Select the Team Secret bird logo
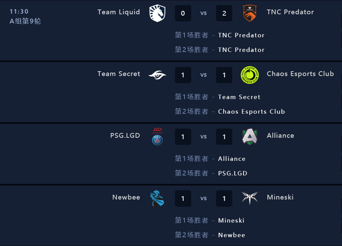 [x=157, y=75]
